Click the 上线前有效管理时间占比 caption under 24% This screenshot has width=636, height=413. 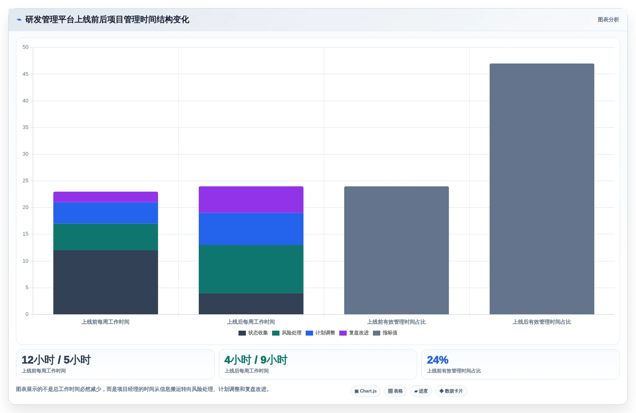(454, 371)
